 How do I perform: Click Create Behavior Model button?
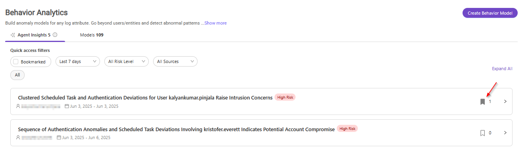click(490, 13)
